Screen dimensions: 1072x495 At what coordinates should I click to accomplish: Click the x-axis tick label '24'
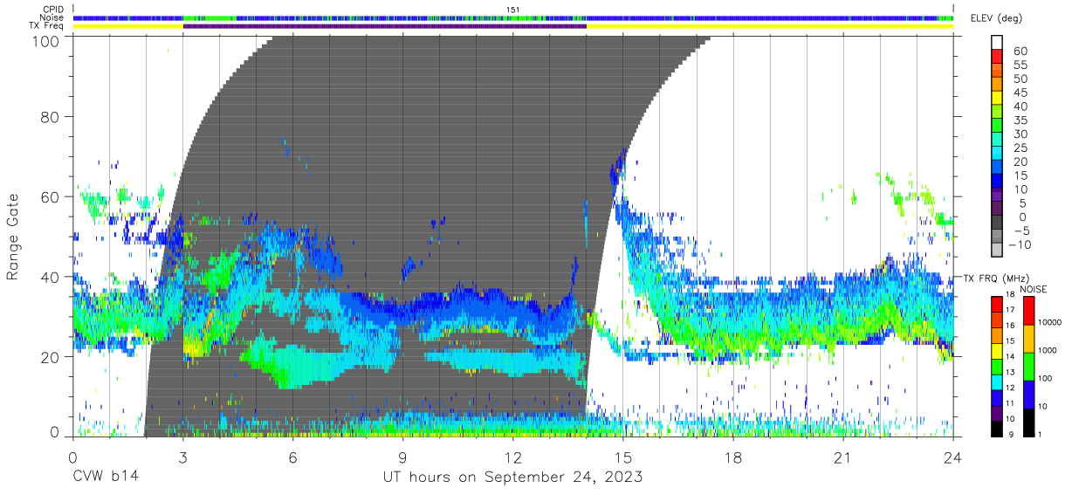point(953,457)
